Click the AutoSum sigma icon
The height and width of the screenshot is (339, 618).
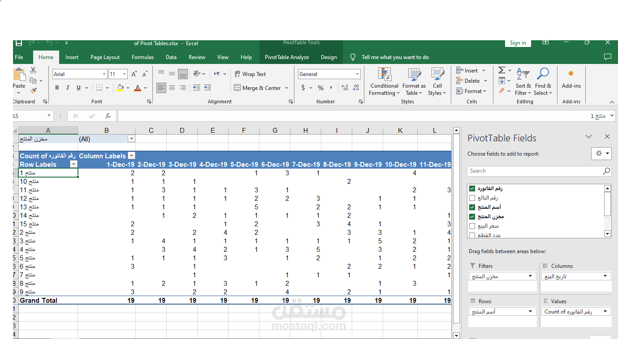click(x=502, y=70)
